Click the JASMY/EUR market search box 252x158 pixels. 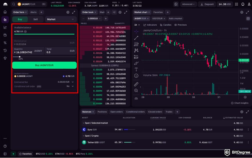(29, 4)
